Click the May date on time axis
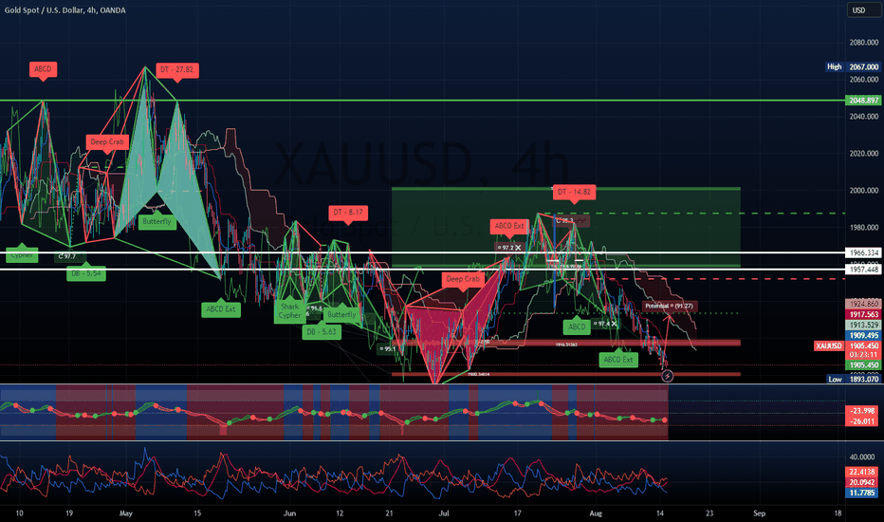Screen dimensions: 884x522 [x=126, y=513]
